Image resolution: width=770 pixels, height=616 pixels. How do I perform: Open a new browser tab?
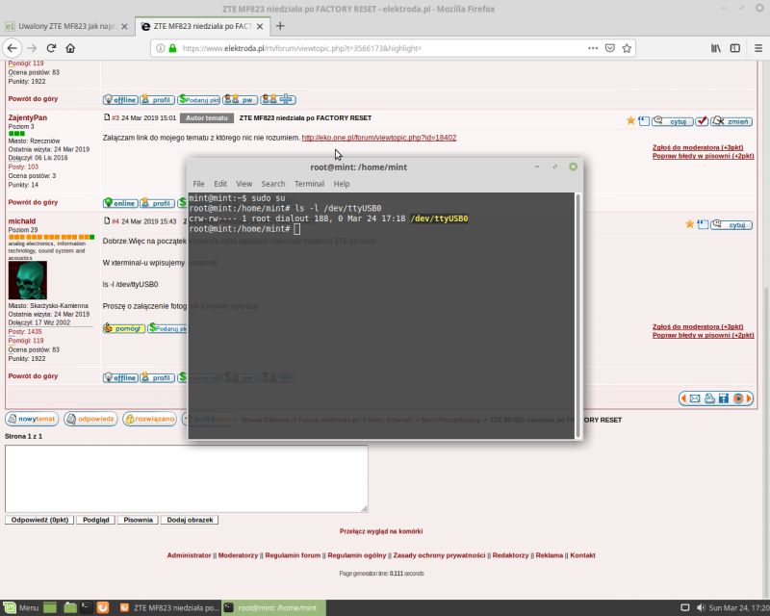[x=280, y=26]
